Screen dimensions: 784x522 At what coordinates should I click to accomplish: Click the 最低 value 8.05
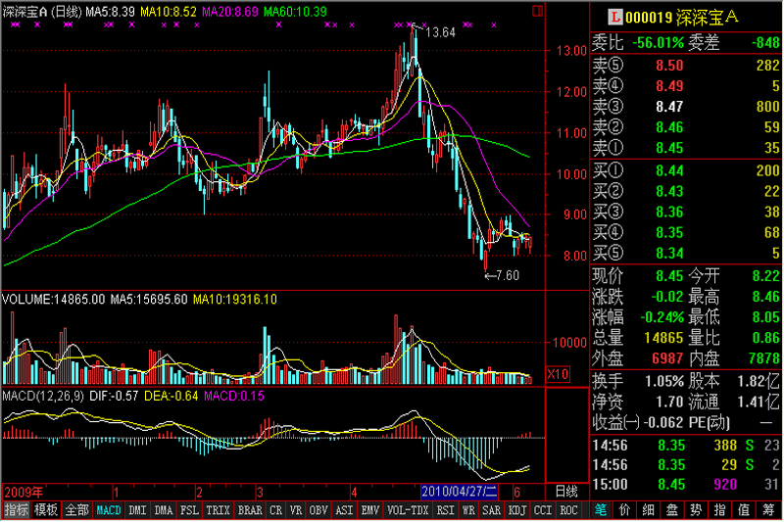[766, 317]
